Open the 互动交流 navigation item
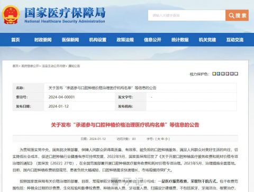The image size is (254, 192). tap(235, 40)
